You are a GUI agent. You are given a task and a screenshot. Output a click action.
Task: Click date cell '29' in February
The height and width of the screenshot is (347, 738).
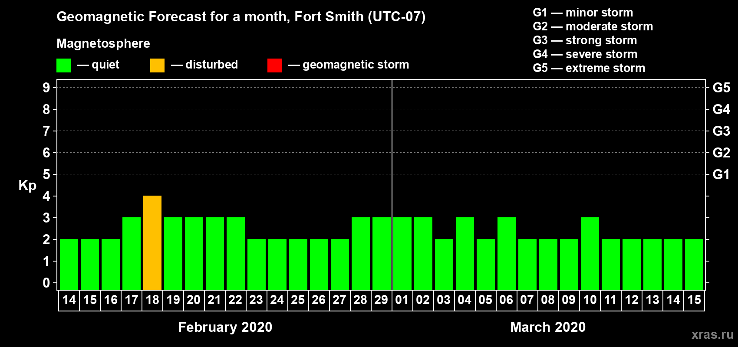381,300
